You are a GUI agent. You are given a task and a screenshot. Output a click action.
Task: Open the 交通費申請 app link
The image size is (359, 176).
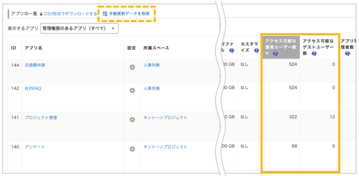[35, 65]
